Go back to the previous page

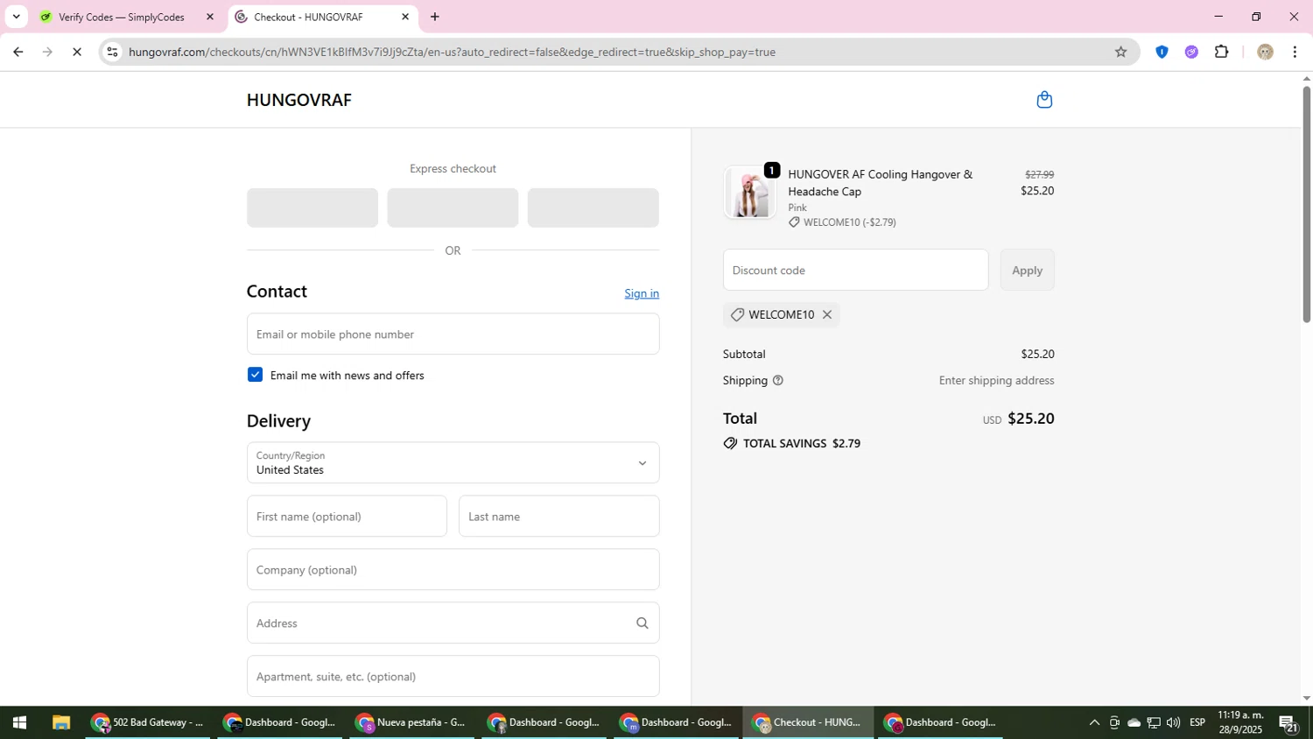[x=18, y=52]
